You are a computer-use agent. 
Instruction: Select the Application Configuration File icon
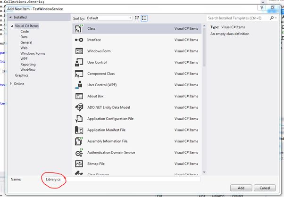pos(79,119)
